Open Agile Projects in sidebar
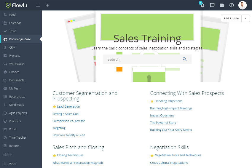Screen dimensions: 252x168 tap(18, 113)
